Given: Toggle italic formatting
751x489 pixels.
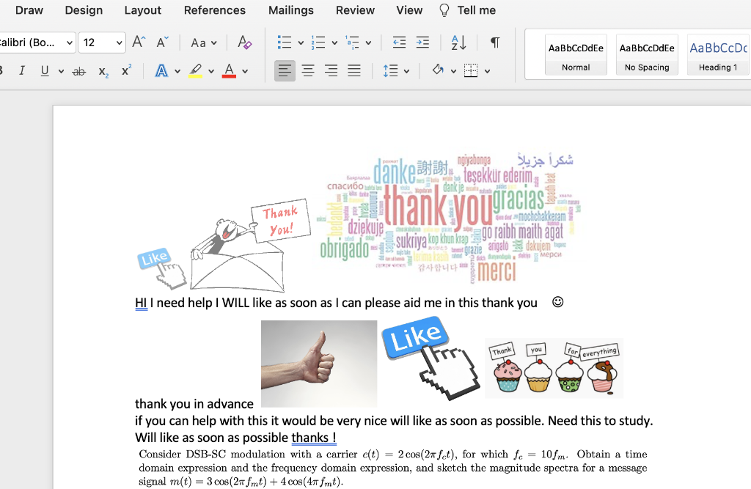Looking at the screenshot, I should click(x=23, y=70).
